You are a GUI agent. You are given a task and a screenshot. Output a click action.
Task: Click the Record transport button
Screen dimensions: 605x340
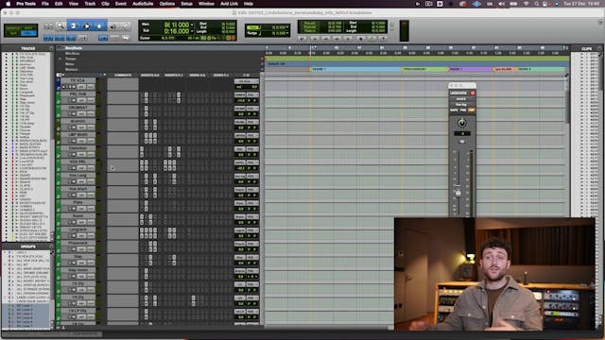383,39
